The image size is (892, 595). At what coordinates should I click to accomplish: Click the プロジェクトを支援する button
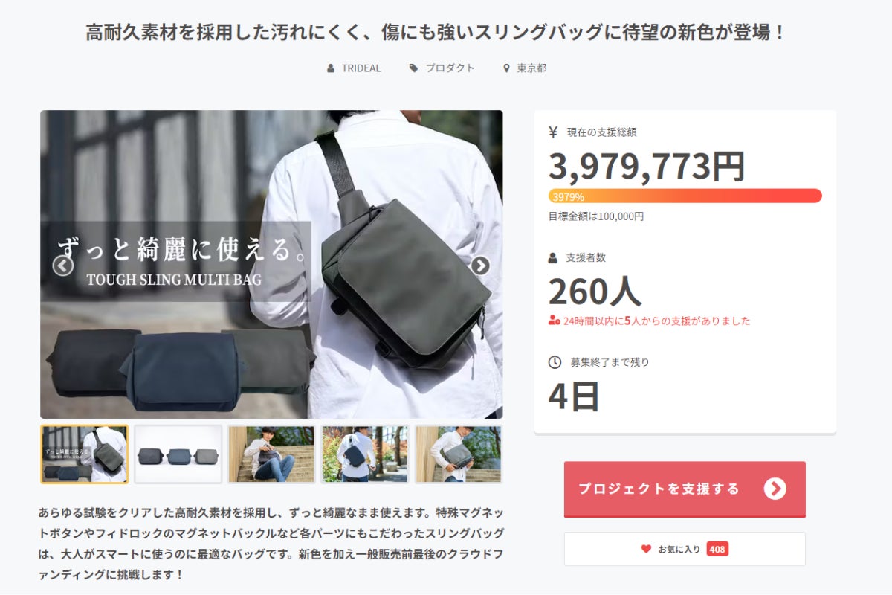point(685,489)
